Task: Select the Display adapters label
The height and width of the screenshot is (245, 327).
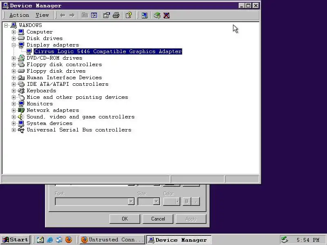Action: pos(53,45)
